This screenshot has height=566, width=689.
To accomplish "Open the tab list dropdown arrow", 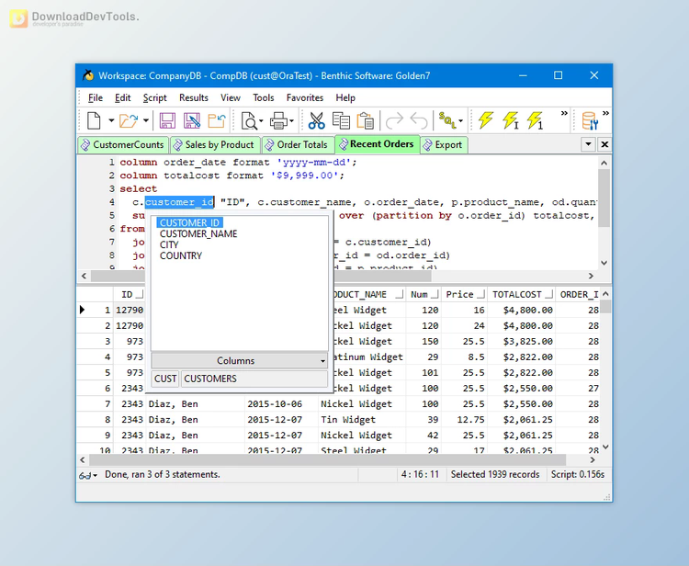I will 588,144.
